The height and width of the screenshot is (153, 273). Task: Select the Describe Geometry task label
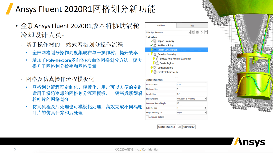click(167, 54)
